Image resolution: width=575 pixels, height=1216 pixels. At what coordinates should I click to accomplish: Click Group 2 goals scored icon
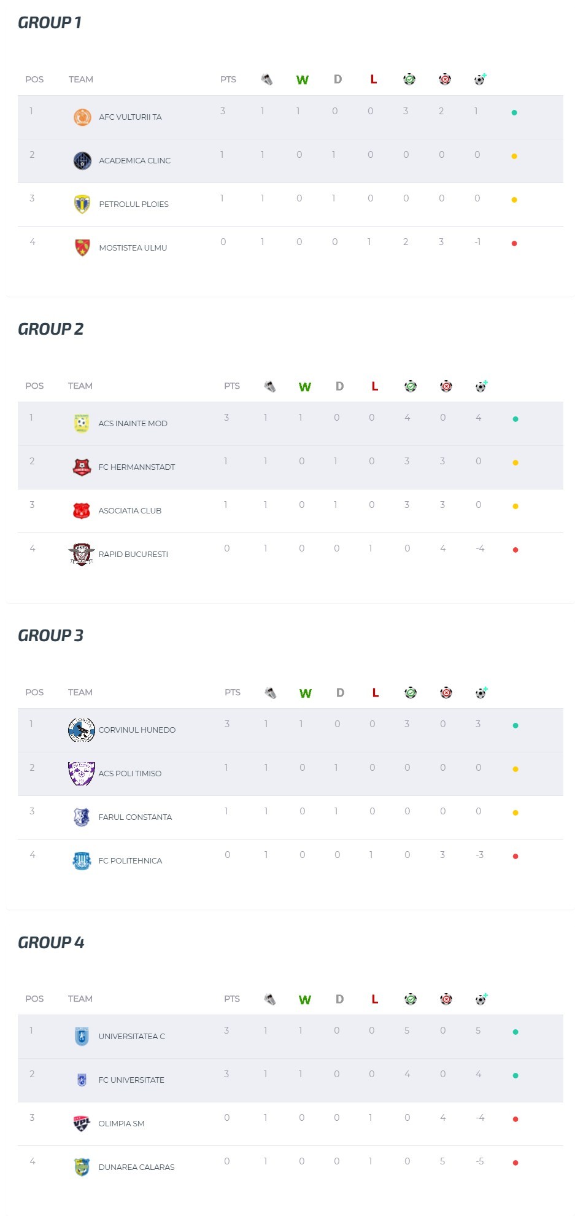coord(411,386)
